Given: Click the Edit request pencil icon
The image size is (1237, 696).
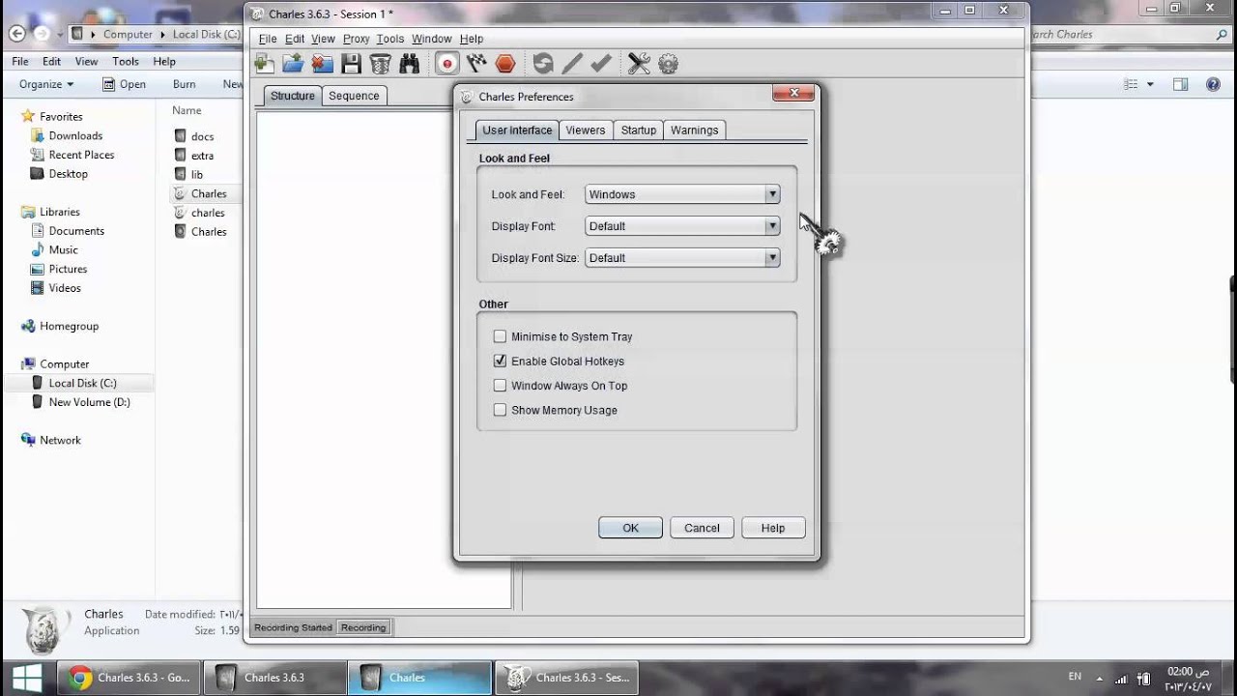Looking at the screenshot, I should point(572,64).
